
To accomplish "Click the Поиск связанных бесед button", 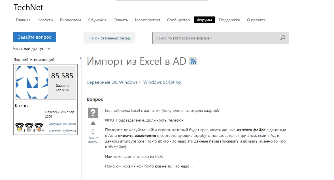I will click(x=109, y=38).
